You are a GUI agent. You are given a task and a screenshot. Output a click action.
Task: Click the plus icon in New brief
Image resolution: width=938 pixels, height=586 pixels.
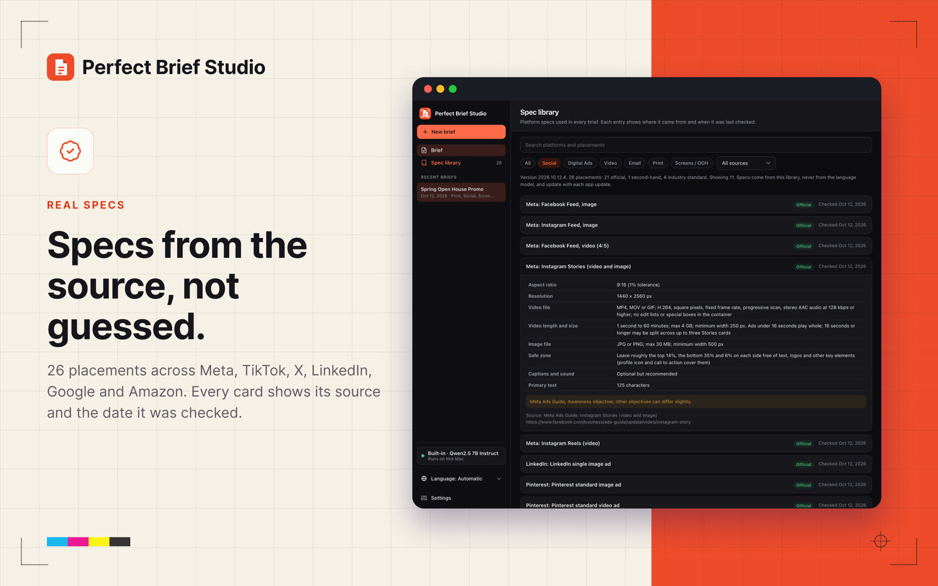(x=425, y=132)
